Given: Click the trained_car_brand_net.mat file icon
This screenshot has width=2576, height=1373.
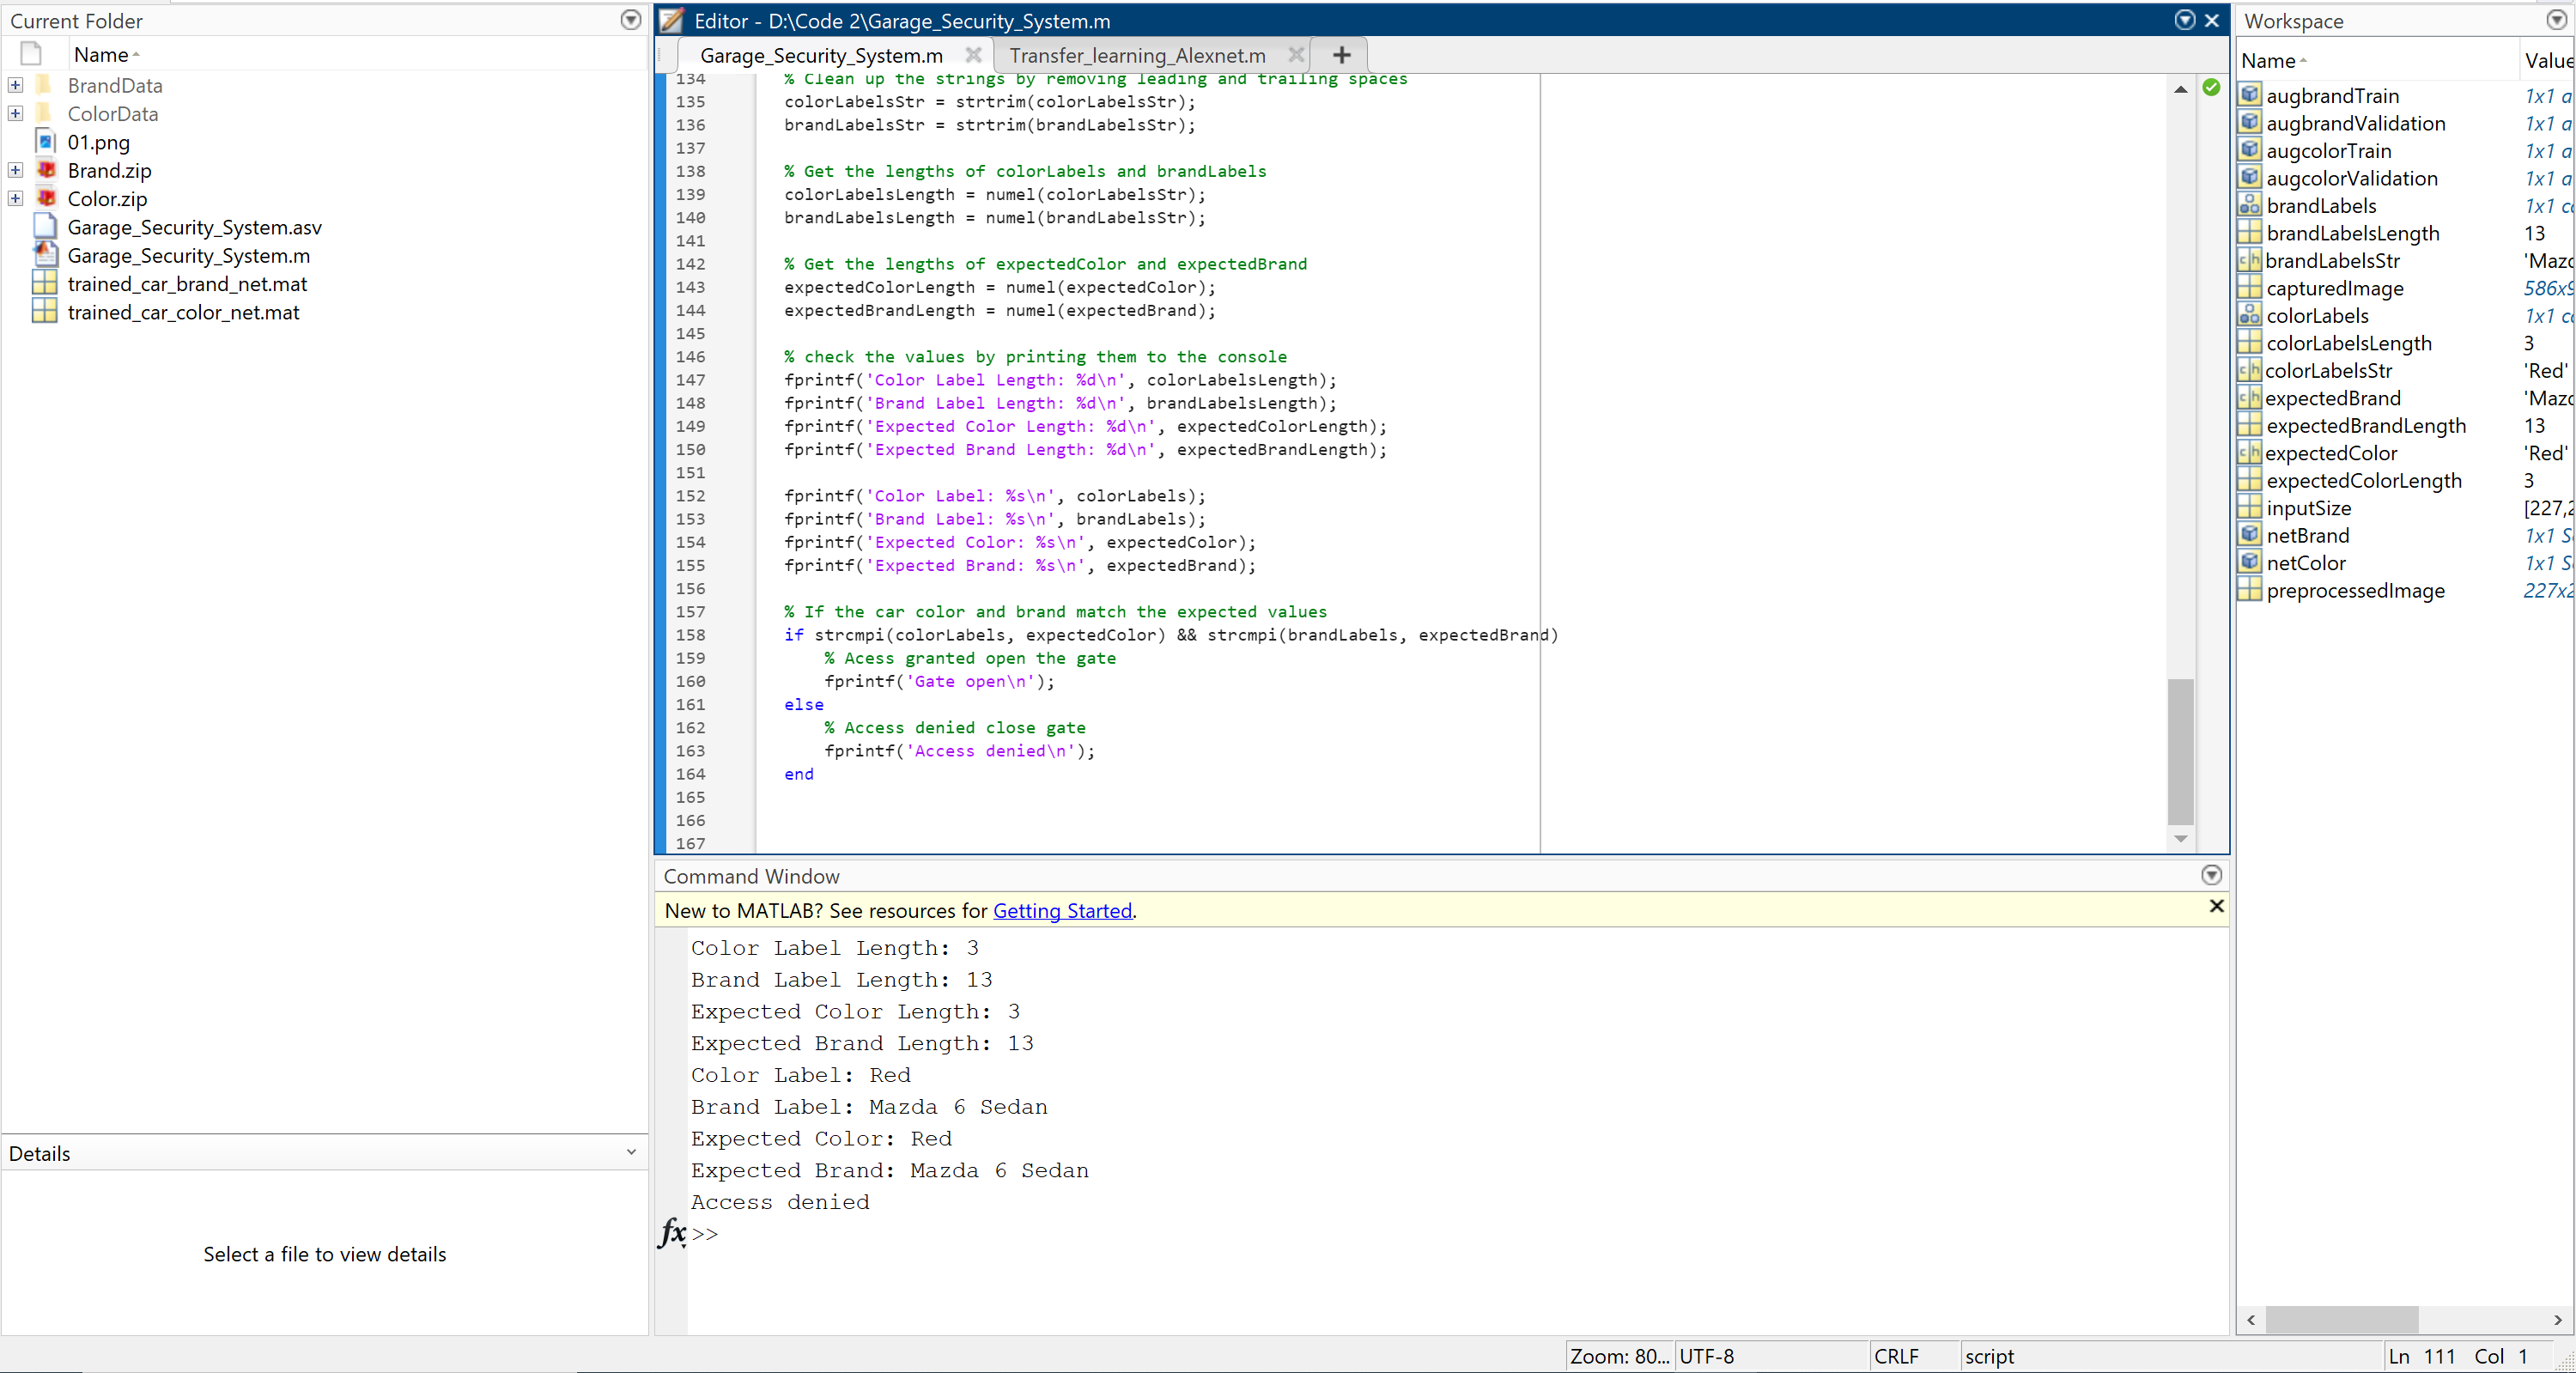Looking at the screenshot, I should pos(45,284).
